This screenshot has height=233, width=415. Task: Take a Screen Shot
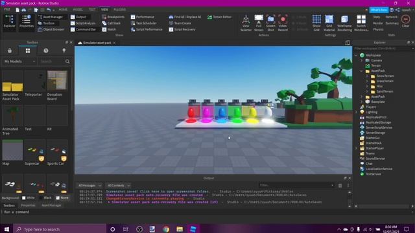pyautogui.click(x=270, y=23)
